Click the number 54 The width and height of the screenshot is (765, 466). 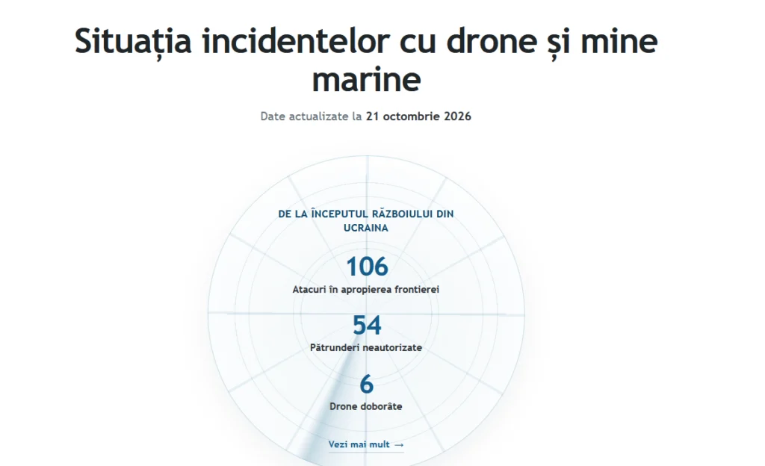tap(366, 325)
